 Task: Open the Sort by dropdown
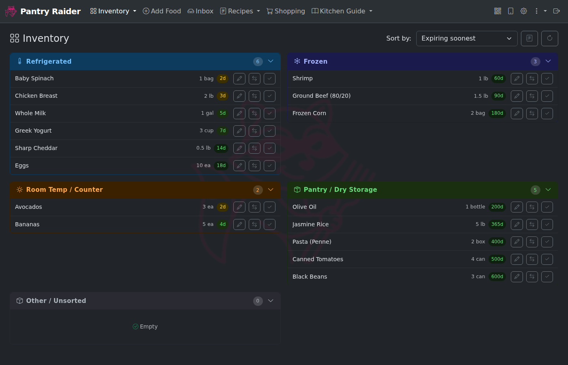467,39
